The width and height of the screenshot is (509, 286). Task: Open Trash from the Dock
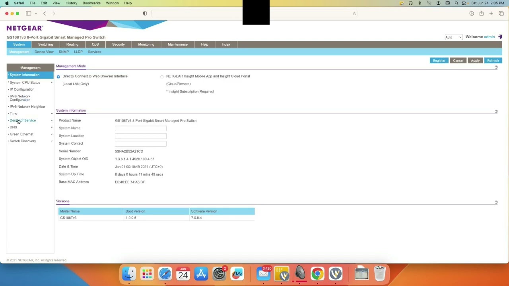coord(380,274)
